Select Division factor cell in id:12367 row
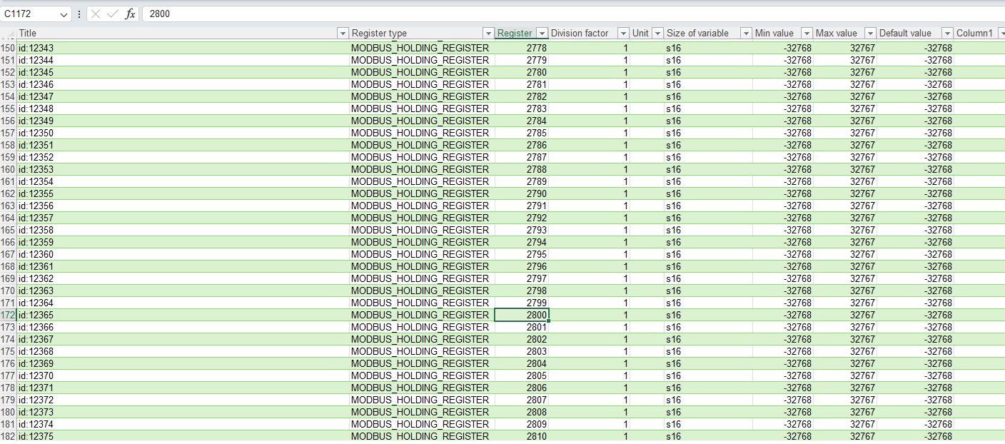Screen dimensions: 1005x444 pyautogui.click(x=590, y=339)
